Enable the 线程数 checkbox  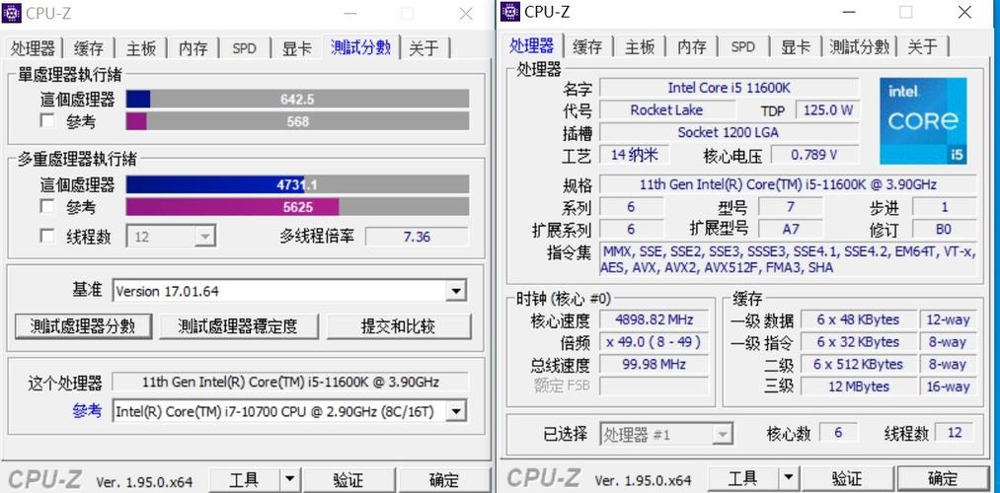tap(47, 237)
